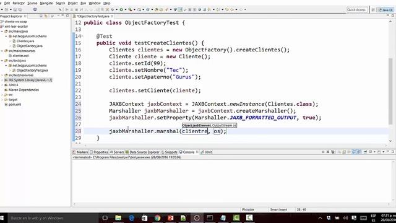Switch to the Markers tab
This screenshot has height=223, width=396.
coord(80,152)
